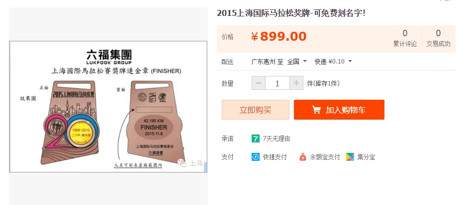Decrease quantity with the minus button
Viewport: 466px width, 205px height.
[259, 83]
